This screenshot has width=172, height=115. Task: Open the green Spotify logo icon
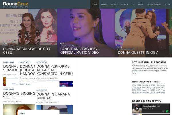167,111
